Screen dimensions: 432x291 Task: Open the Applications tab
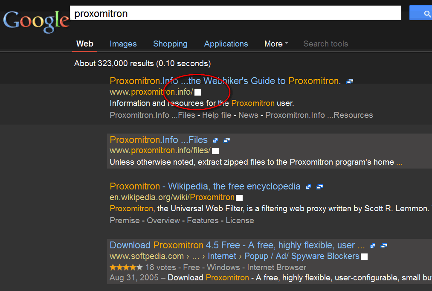(226, 44)
